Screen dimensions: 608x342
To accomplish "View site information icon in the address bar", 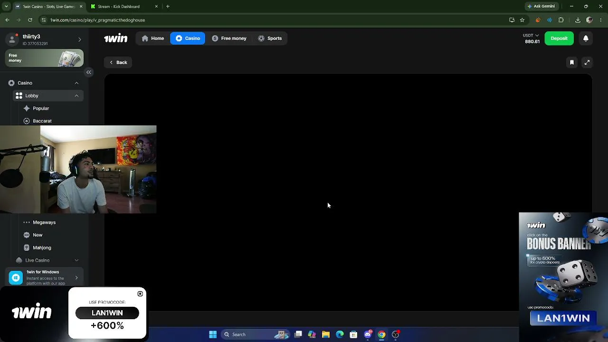I will [44, 20].
